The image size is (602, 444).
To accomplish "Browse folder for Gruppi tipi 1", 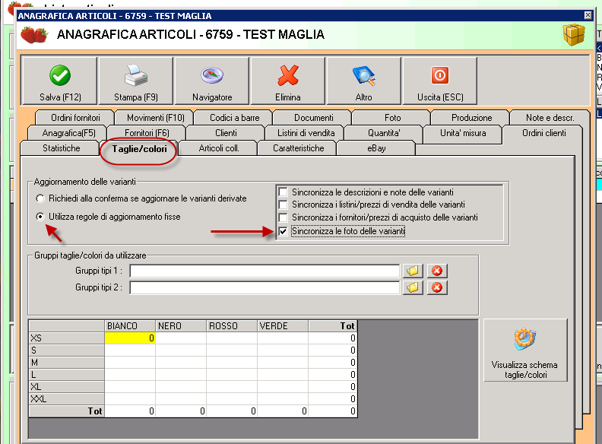I will pos(413,271).
